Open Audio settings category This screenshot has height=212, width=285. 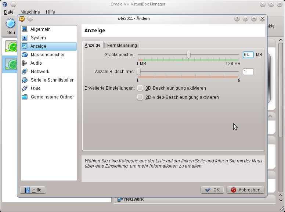pos(49,63)
